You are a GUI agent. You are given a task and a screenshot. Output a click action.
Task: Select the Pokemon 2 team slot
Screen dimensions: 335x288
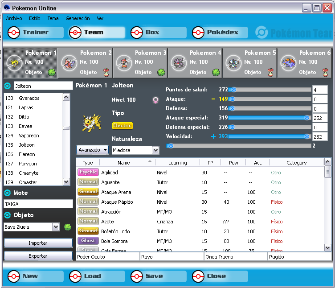click(86, 63)
